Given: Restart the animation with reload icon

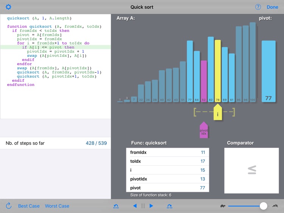Looking at the screenshot, I should tap(8, 206).
